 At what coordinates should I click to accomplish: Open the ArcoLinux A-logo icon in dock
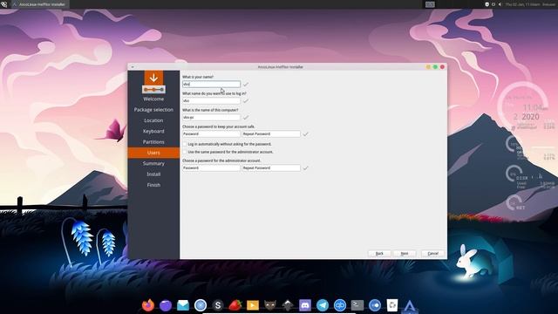tap(410, 306)
